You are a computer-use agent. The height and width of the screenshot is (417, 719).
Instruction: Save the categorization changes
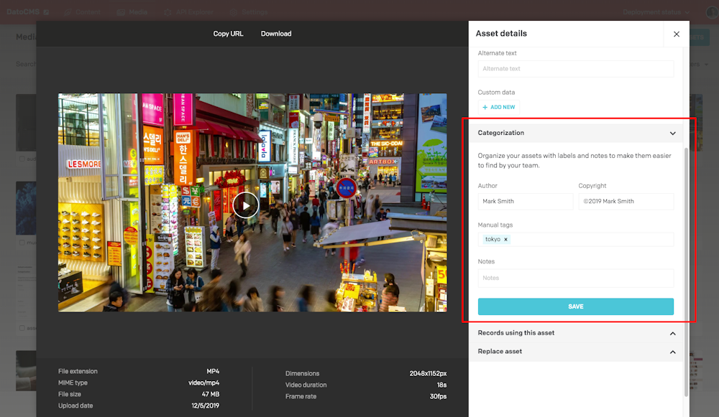pyautogui.click(x=575, y=306)
